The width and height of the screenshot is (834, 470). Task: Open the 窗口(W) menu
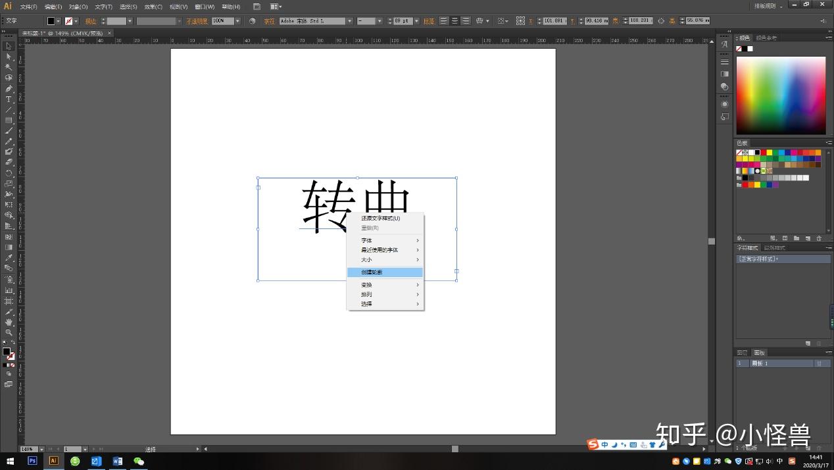point(205,7)
